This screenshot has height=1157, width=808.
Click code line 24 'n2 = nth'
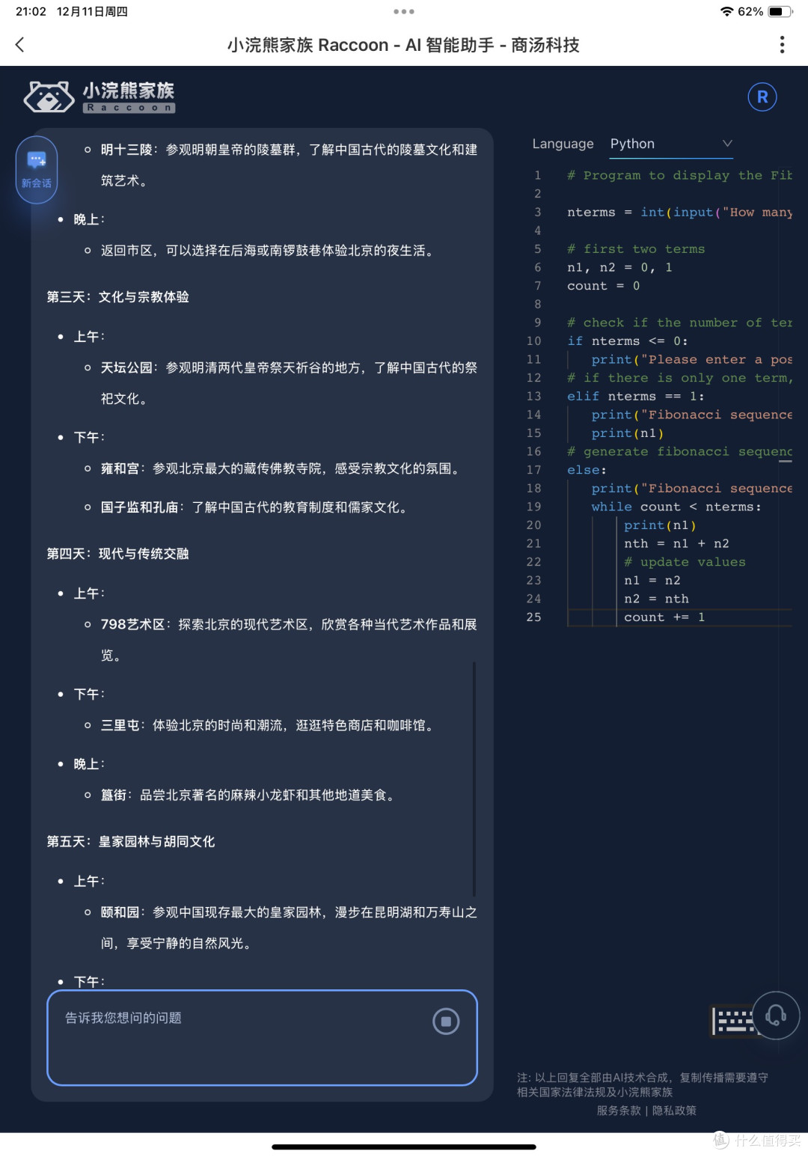tap(656, 599)
